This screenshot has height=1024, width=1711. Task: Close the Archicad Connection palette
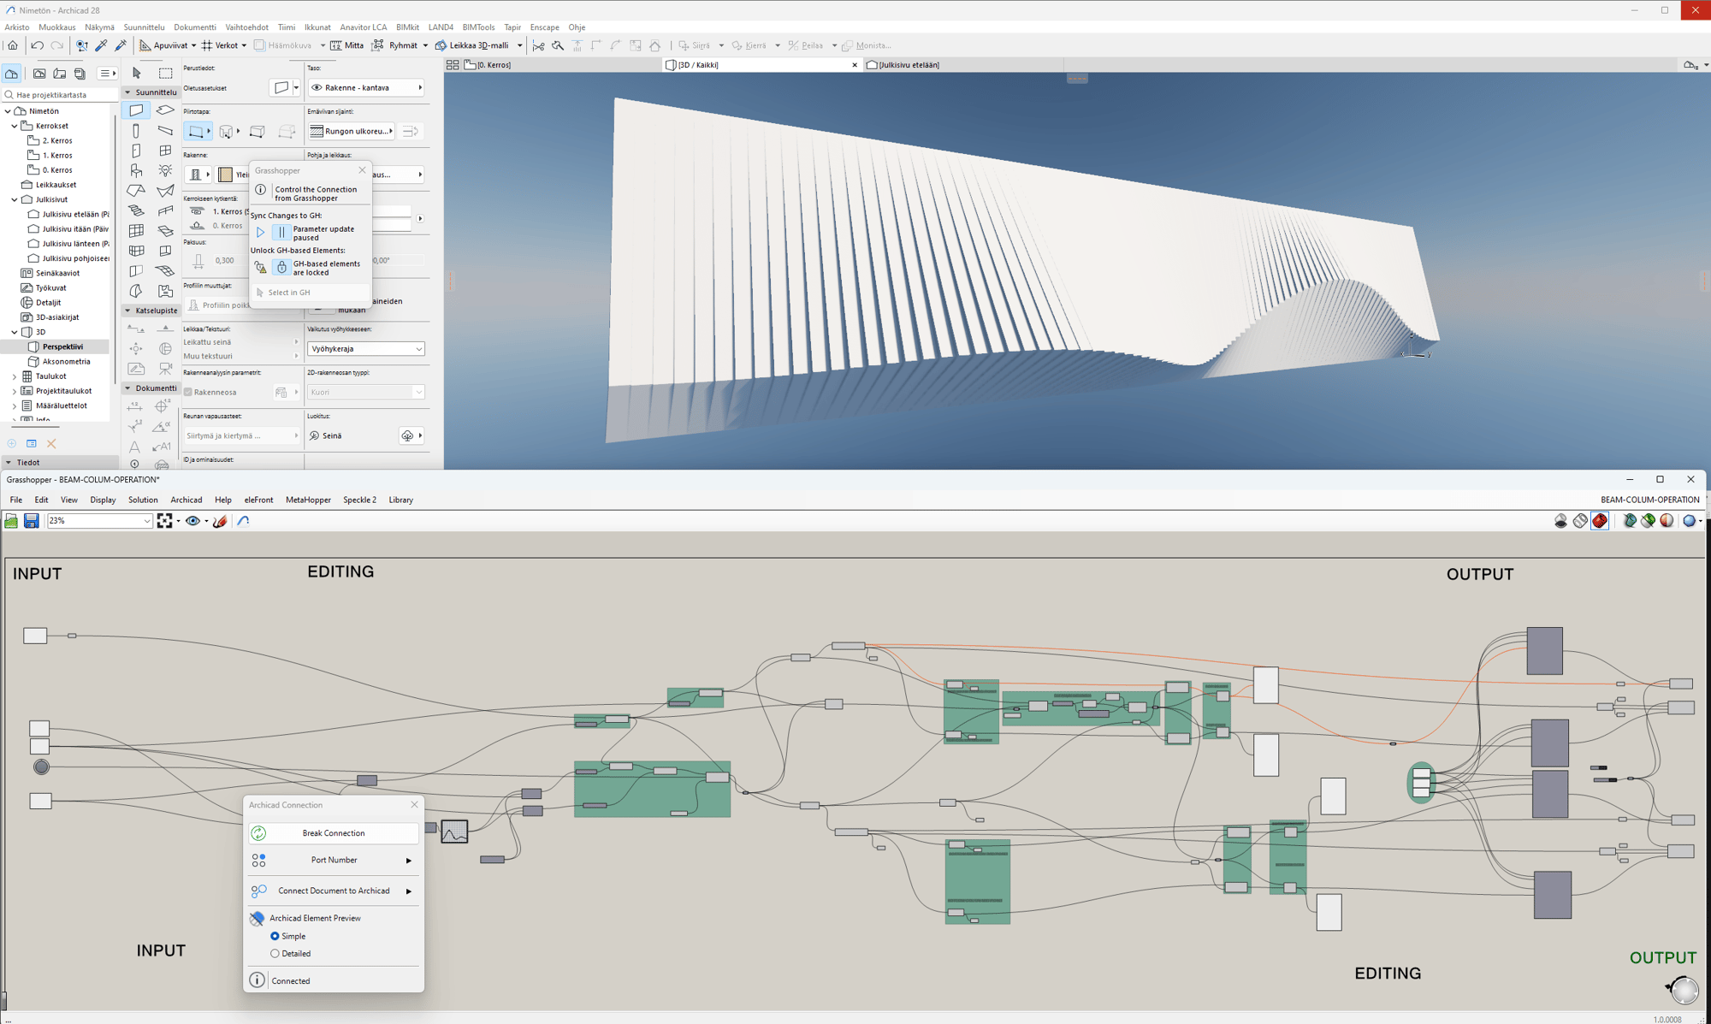[414, 805]
